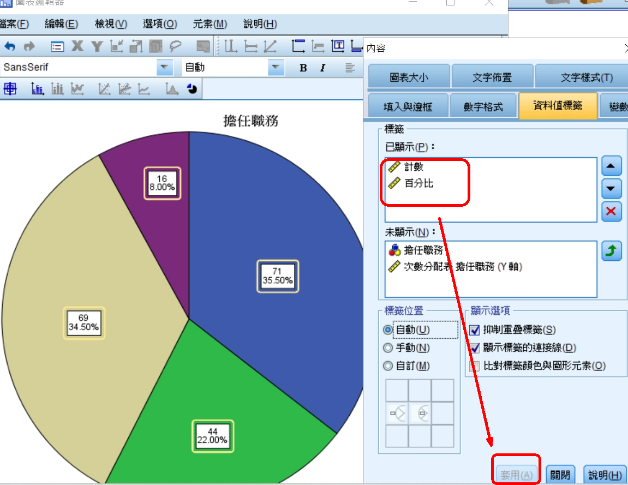Open the 編輯(E) menu

tap(62, 24)
